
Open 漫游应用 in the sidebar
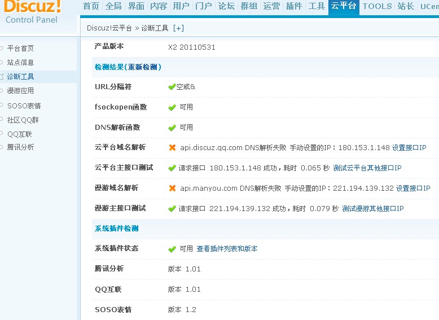coord(20,91)
